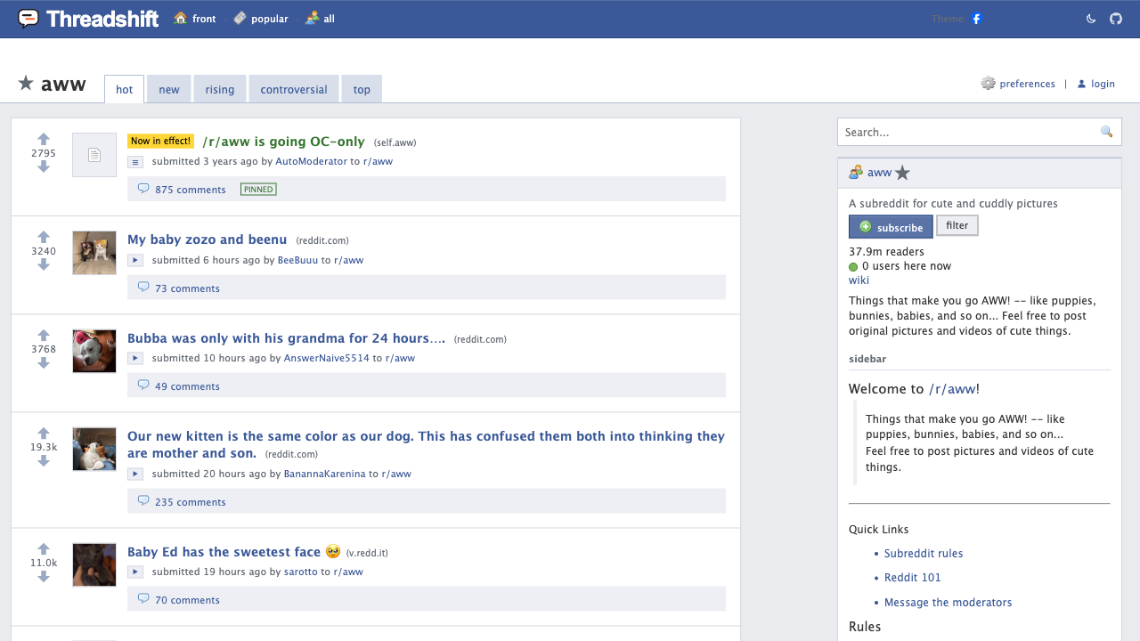The image size is (1140, 641).
Task: Favorite aww with the sidebar star
Action: [902, 173]
